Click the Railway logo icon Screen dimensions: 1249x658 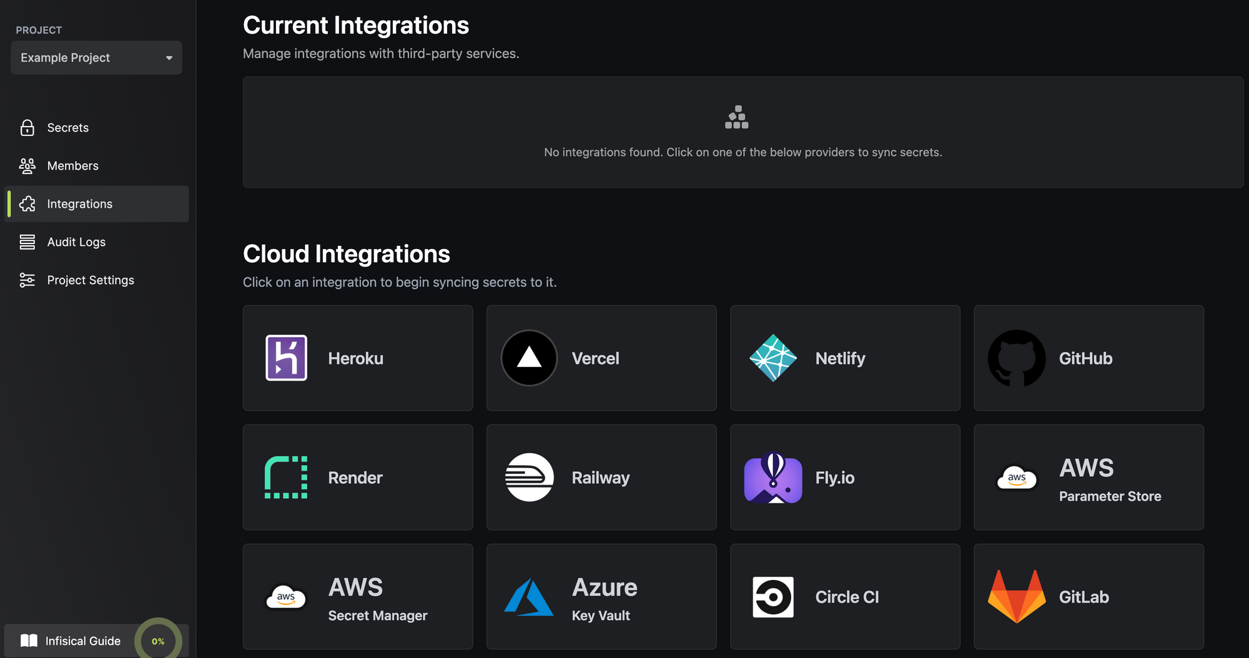pyautogui.click(x=530, y=477)
